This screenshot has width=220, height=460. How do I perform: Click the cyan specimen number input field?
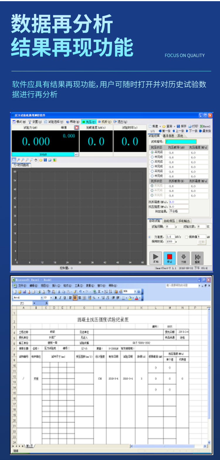pyautogui.click(x=181, y=141)
